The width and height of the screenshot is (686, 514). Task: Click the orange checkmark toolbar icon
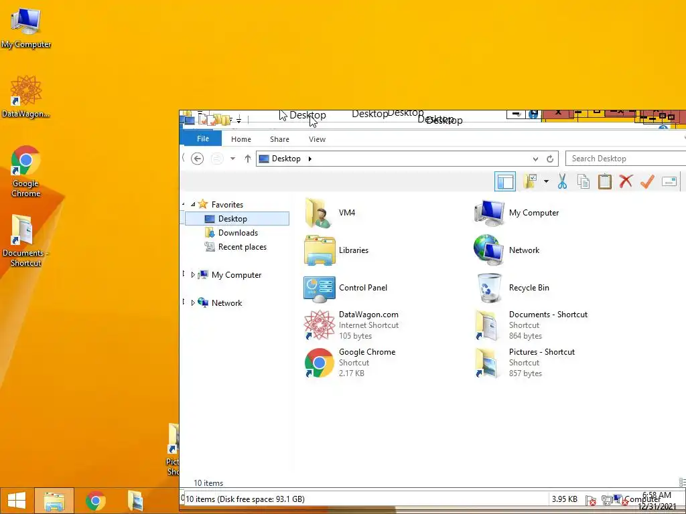647,181
